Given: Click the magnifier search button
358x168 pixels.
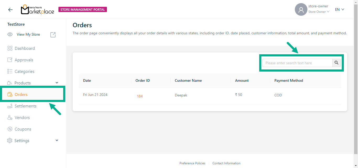Looking at the screenshot, I should click(x=337, y=63).
